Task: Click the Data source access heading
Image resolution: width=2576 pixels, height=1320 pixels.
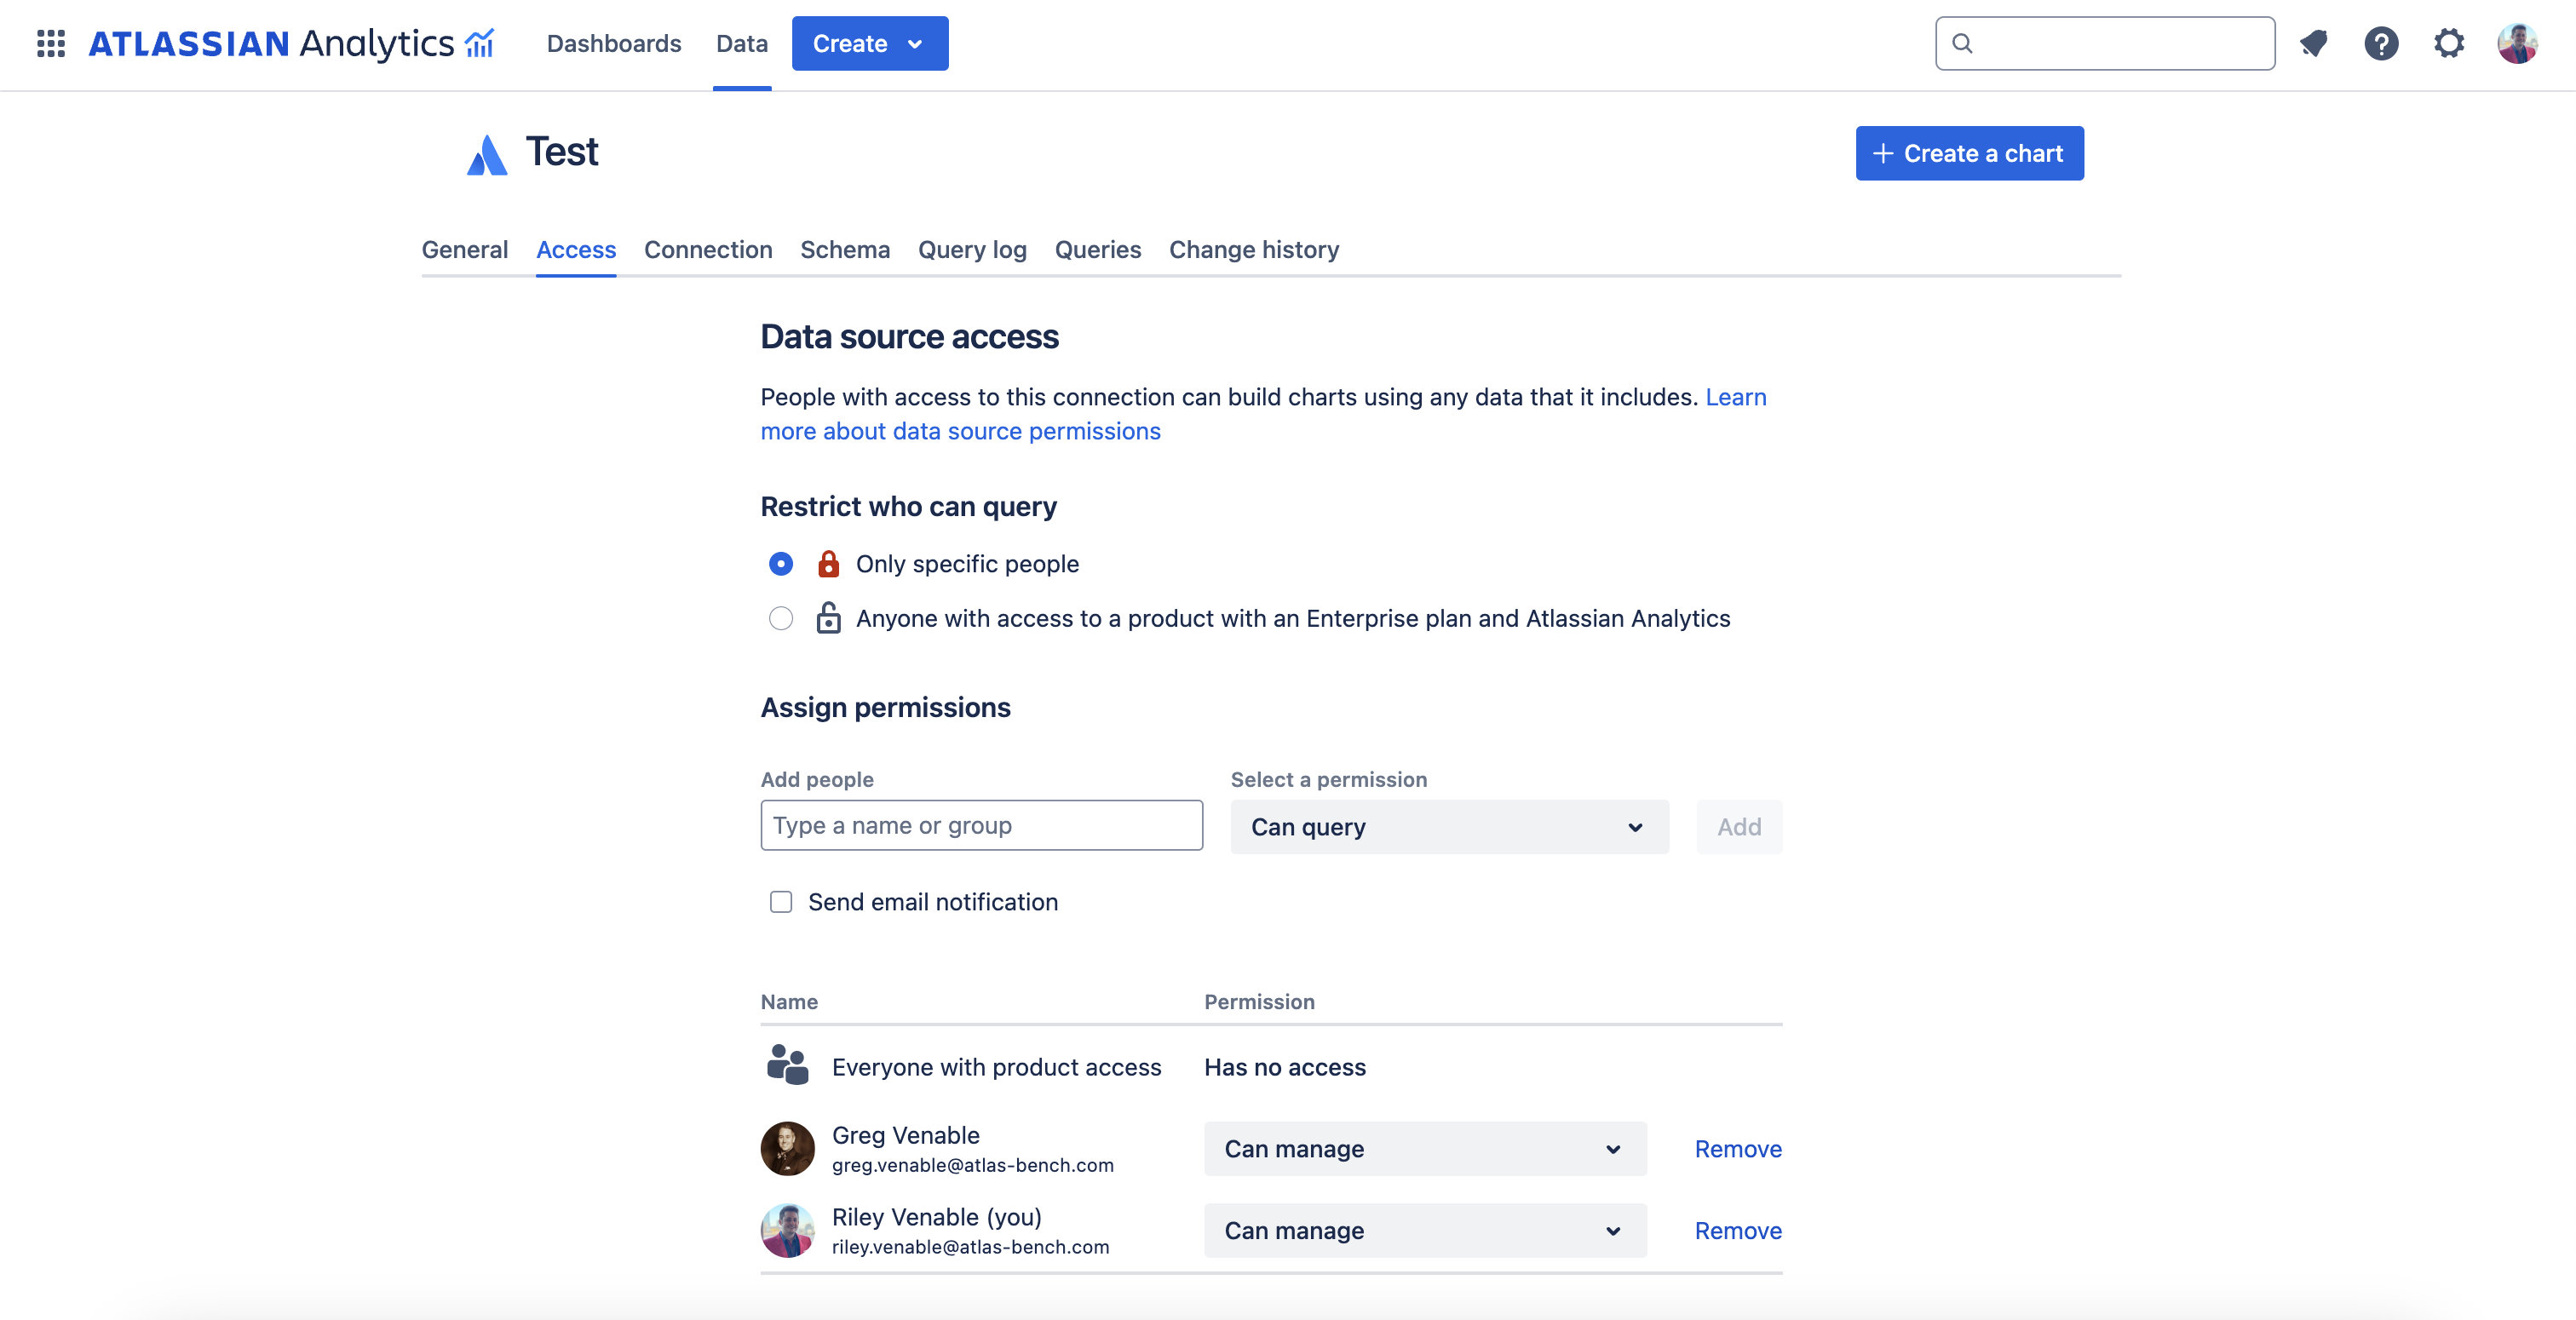Action: pyautogui.click(x=909, y=337)
